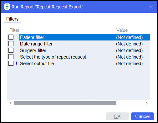This screenshot has height=123, width=158.
Task: Tick the Patient filter checkbox
Action: [x=11, y=37]
